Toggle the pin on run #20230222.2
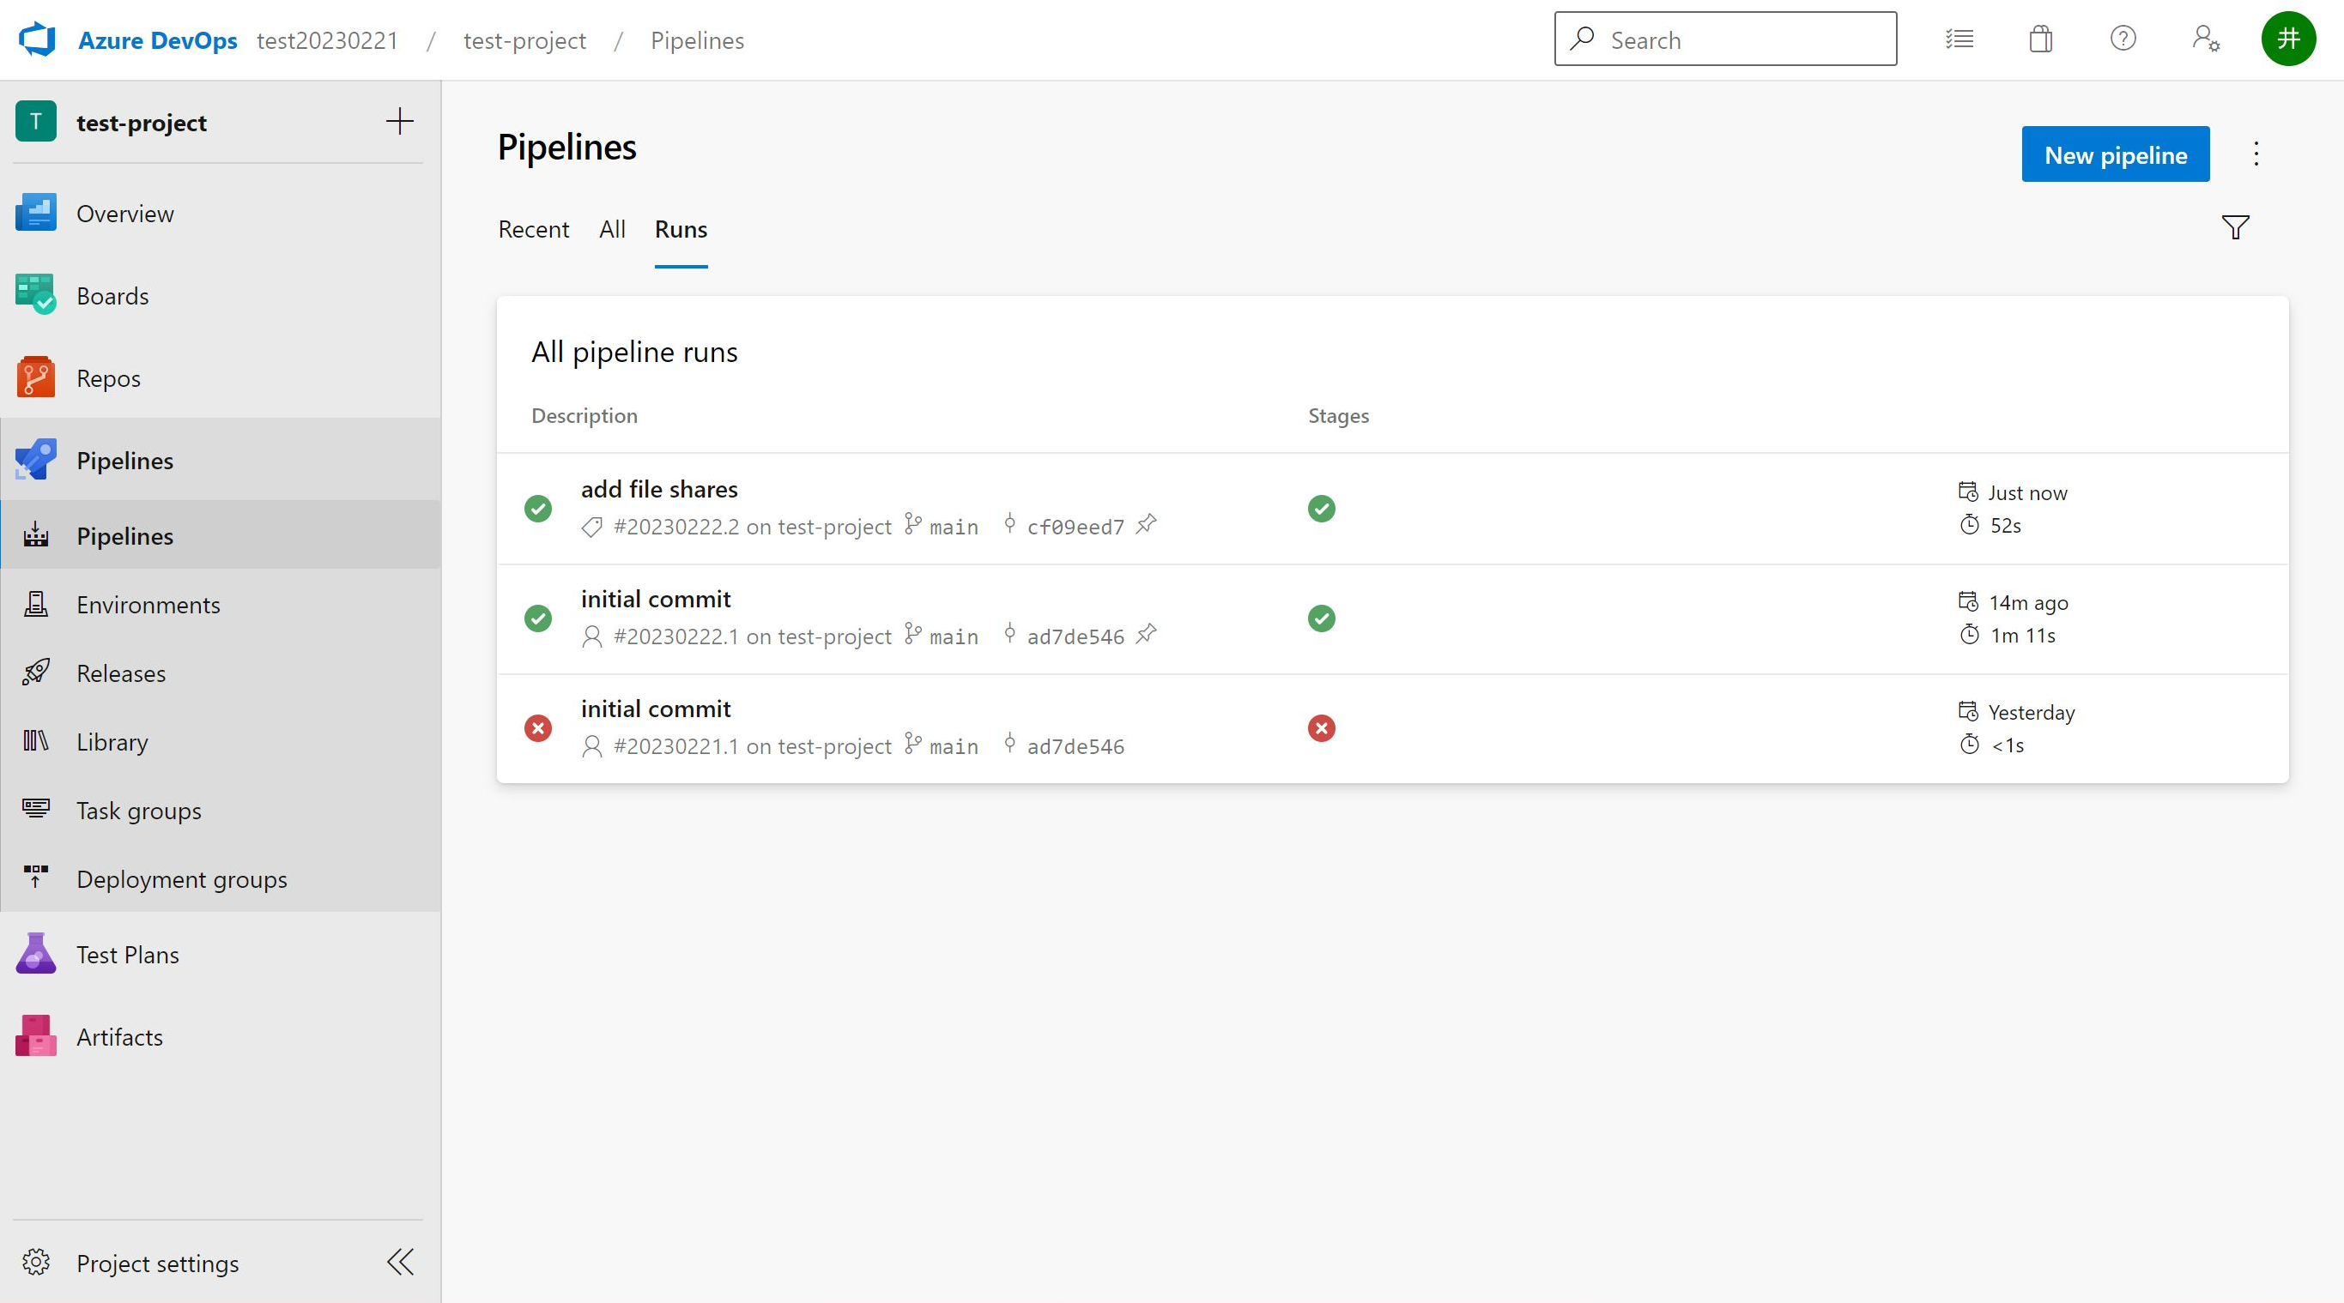This screenshot has height=1303, width=2344. pos(1147,525)
